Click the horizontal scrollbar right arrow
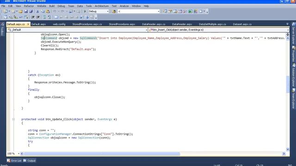Screen dimensions: 296x166 pyautogui.click(x=284, y=154)
